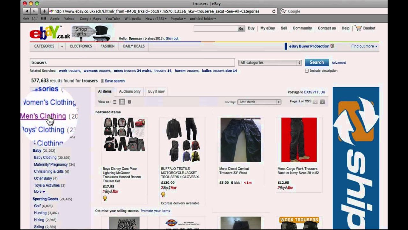408x230 pixels.
Task: Expand More under Baby categories
Action: pos(40,192)
